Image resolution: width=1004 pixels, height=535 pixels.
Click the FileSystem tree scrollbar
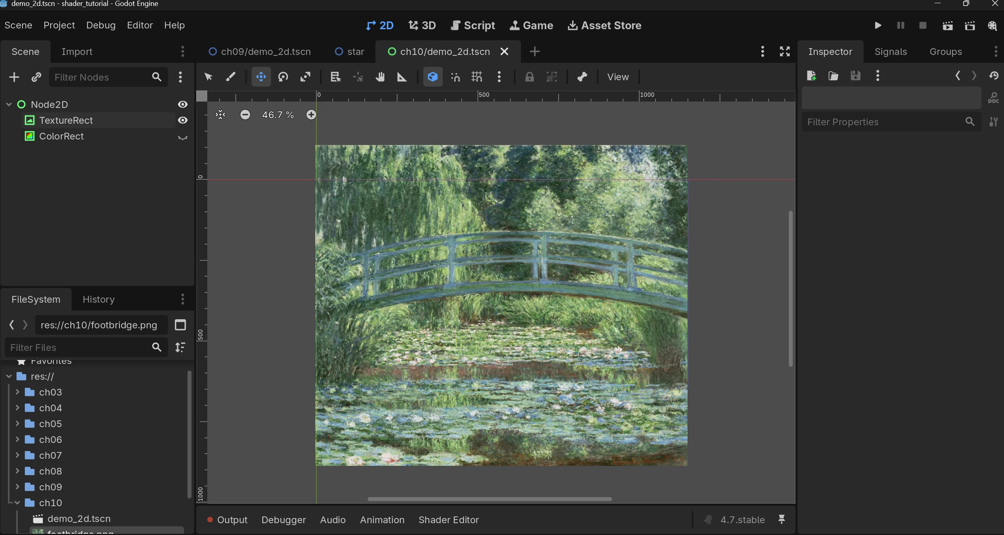[189, 434]
